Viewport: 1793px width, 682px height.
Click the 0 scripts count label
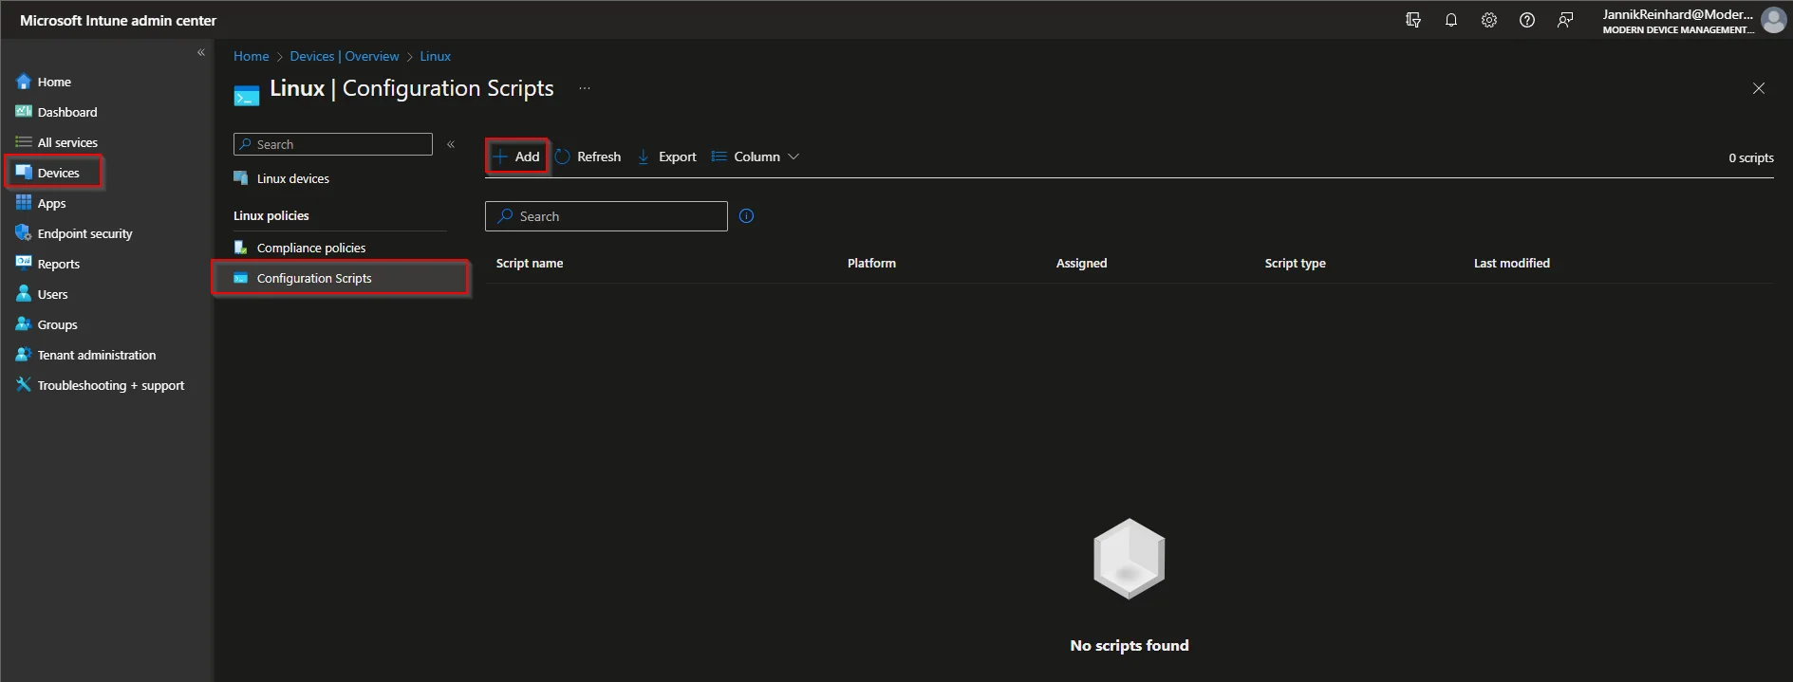[x=1750, y=157]
